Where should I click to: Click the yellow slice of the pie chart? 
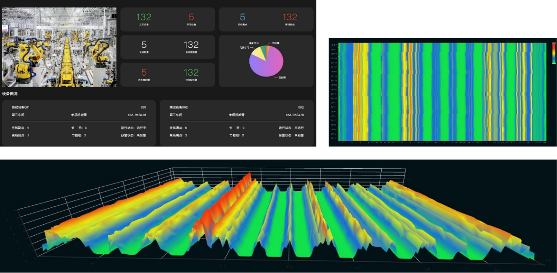(x=256, y=53)
